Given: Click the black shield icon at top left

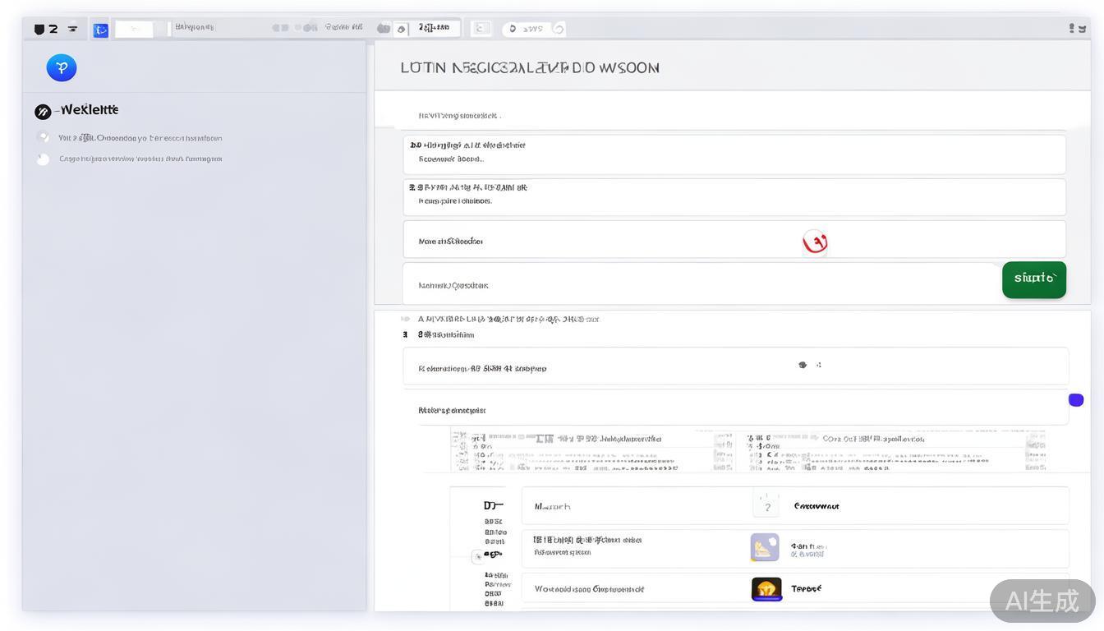Looking at the screenshot, I should point(39,29).
